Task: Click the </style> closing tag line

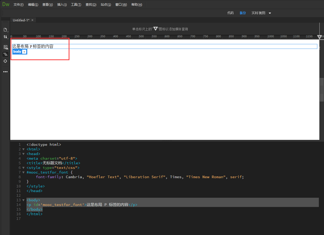Action: click(x=35, y=186)
